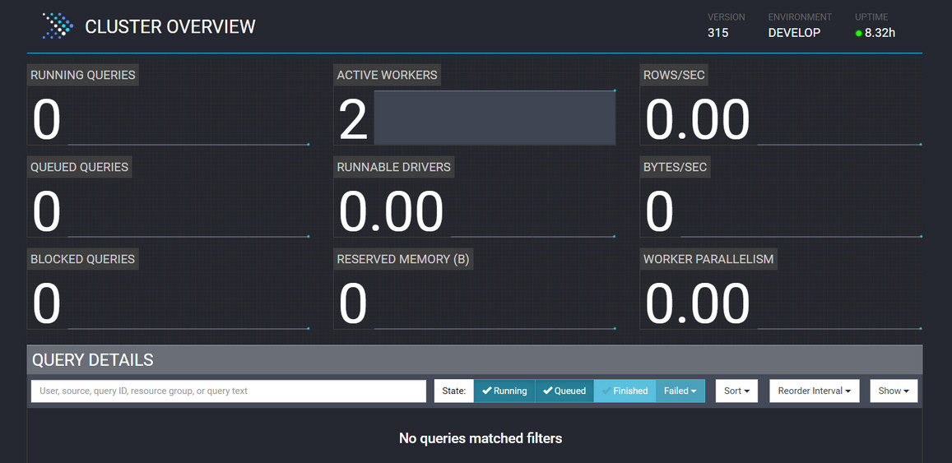Click the query search input field
The width and height of the screenshot is (952, 463).
point(229,391)
